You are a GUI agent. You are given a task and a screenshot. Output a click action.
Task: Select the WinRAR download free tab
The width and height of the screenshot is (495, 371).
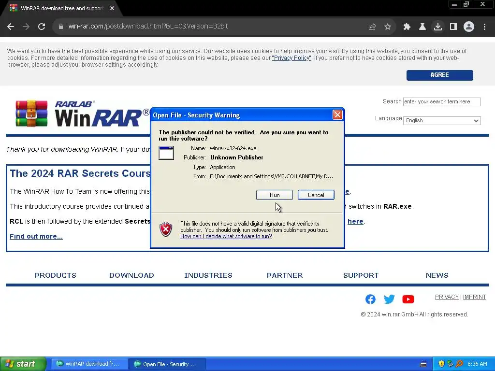point(61,8)
